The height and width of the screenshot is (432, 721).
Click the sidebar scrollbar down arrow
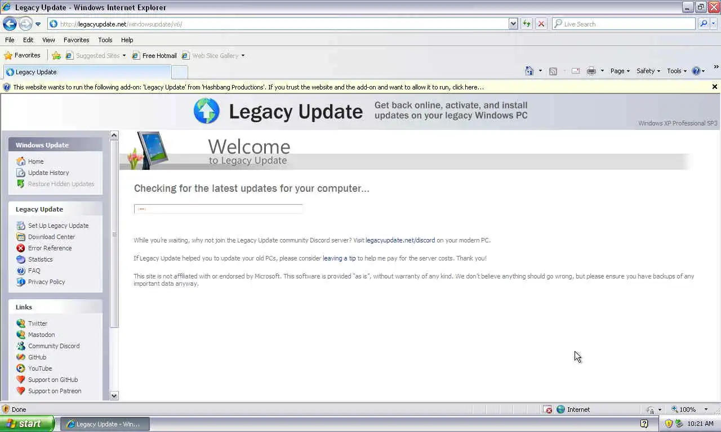[x=114, y=395]
